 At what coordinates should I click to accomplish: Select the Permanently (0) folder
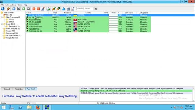(14, 26)
